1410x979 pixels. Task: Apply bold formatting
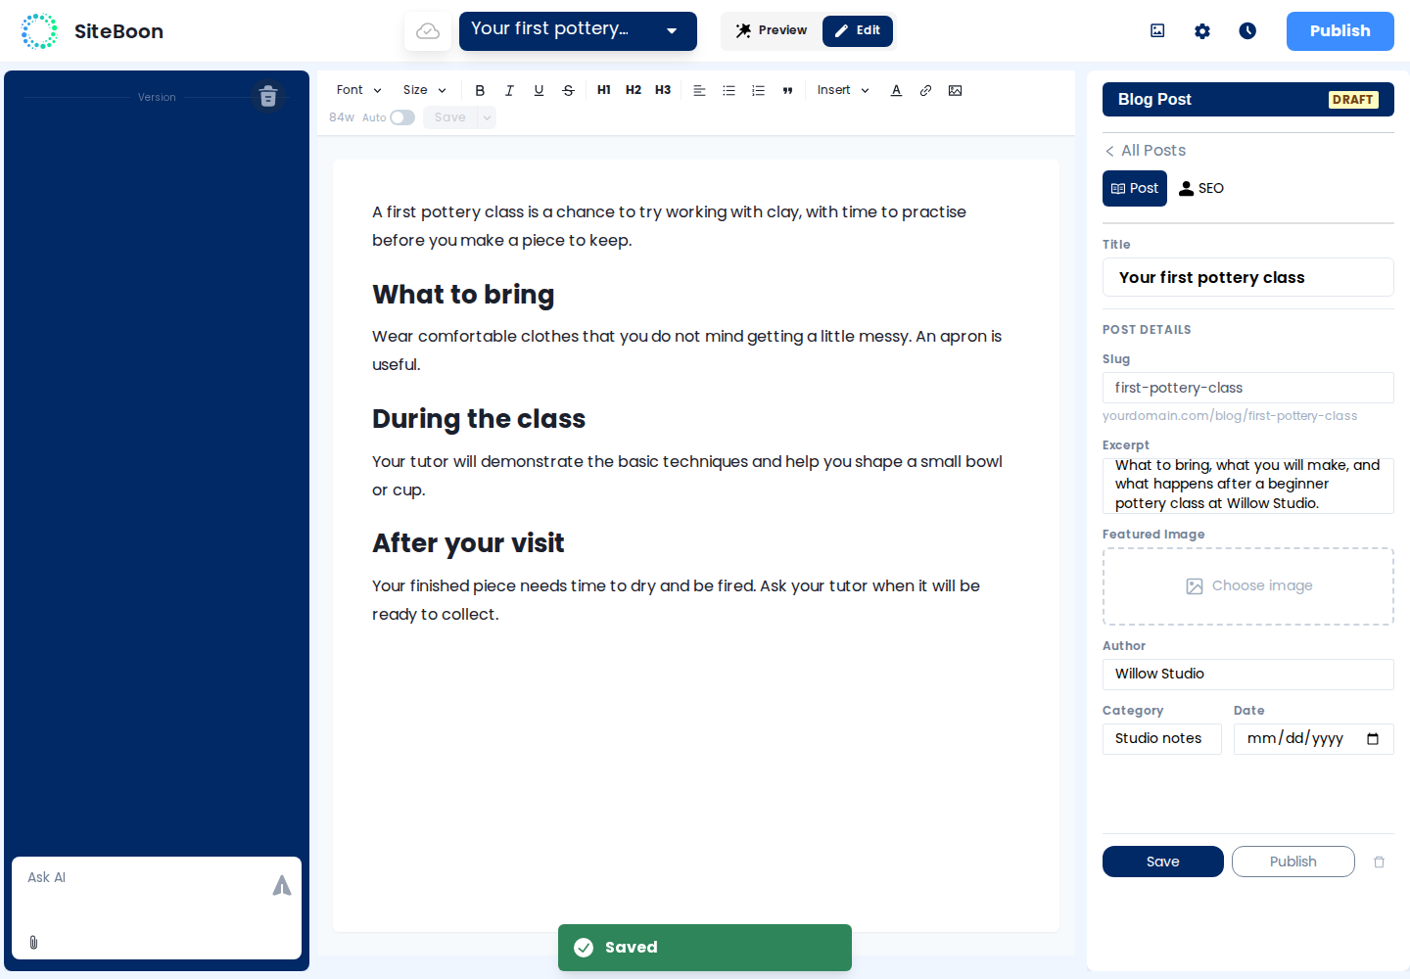[x=480, y=90]
